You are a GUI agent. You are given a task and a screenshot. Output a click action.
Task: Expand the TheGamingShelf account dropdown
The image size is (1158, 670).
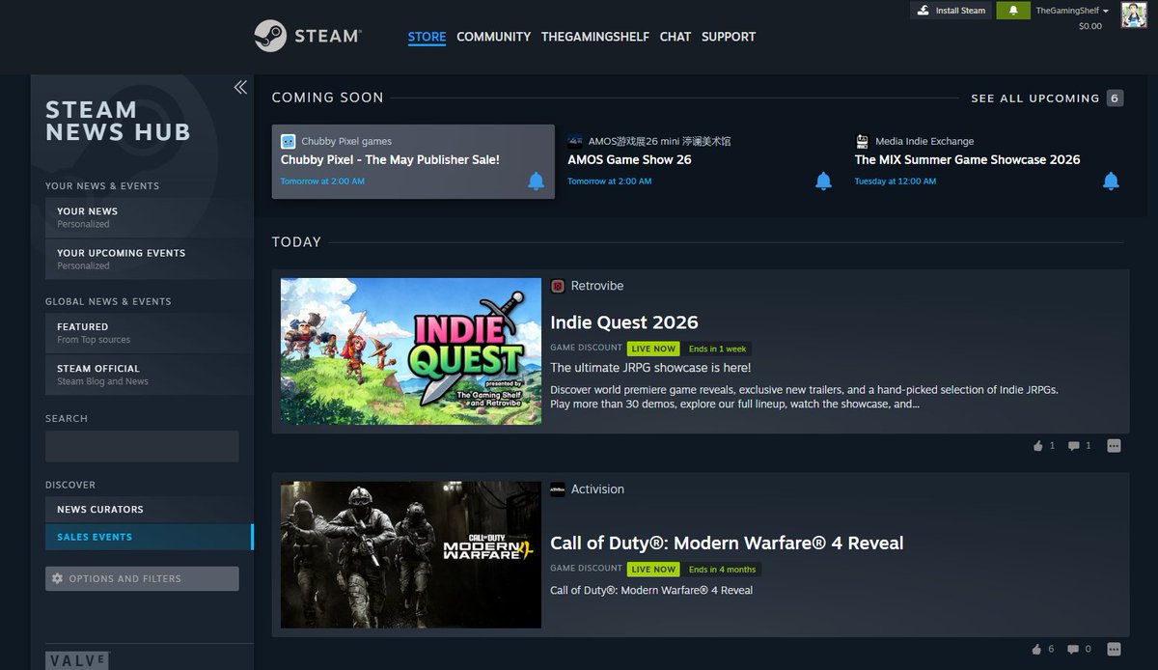click(x=1071, y=11)
